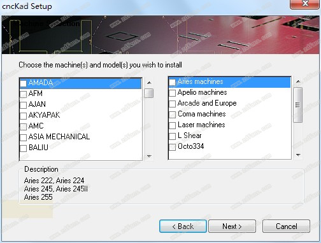The width and height of the screenshot is (321, 243).
Task: Select Octo334 model row
Action: click(229, 146)
